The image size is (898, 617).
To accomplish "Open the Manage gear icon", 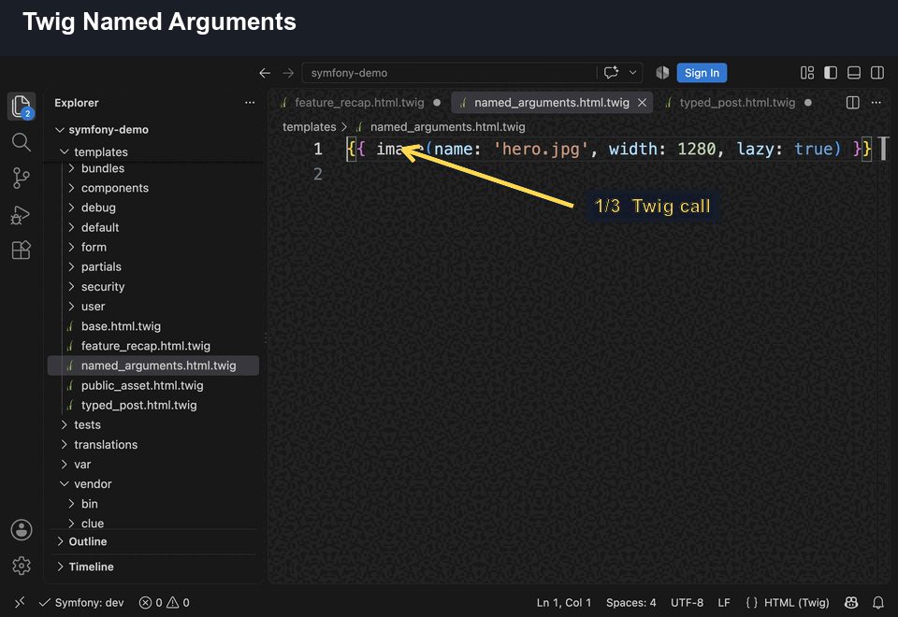I will [22, 566].
